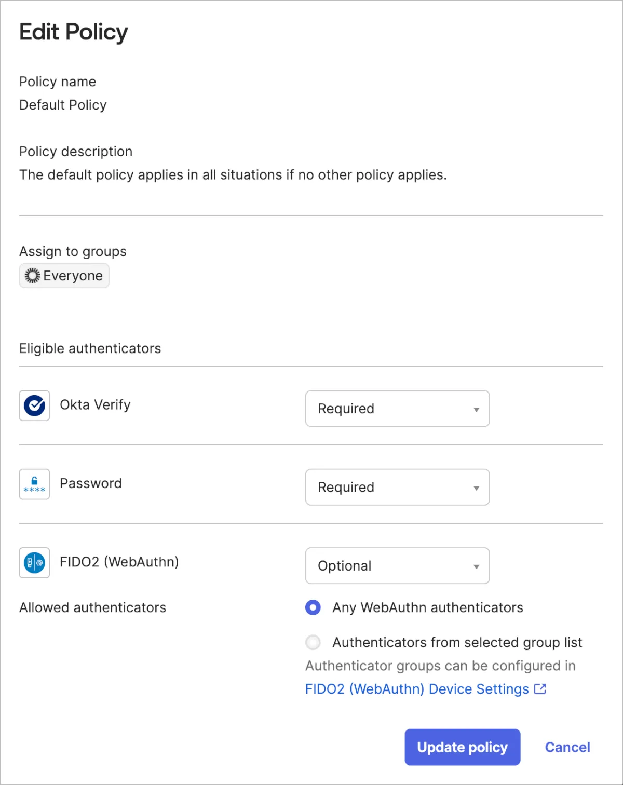Click the Everyone group sunburst icon

32,276
